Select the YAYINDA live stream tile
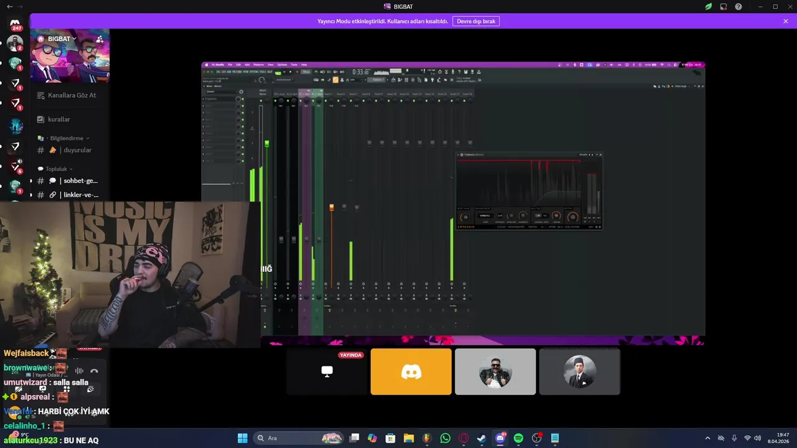Viewport: 797px width, 448px height. [x=327, y=371]
